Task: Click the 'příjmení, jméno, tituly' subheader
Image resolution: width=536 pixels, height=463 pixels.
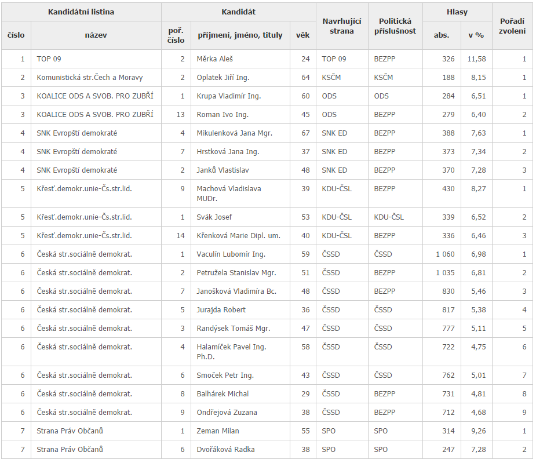Action: 240,35
